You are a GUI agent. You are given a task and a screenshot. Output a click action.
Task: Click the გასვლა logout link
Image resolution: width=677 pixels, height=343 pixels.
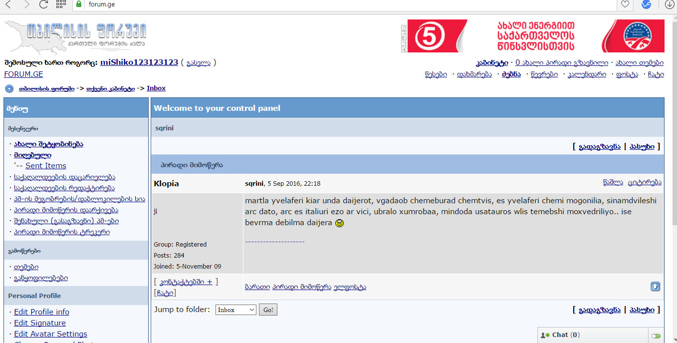pyautogui.click(x=199, y=63)
